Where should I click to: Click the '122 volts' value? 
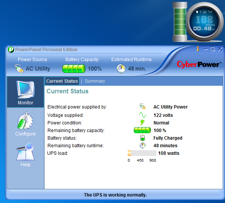pyautogui.click(x=163, y=115)
